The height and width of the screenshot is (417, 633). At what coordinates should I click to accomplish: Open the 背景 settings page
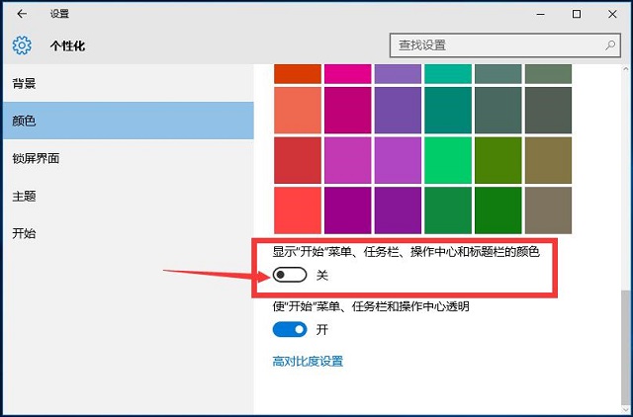(24, 83)
